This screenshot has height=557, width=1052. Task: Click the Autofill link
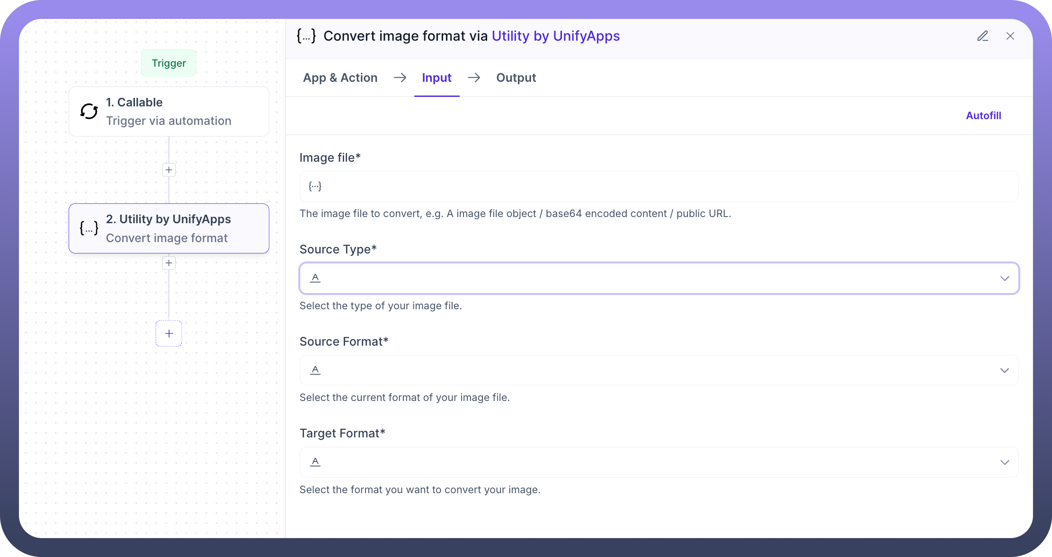[x=983, y=115]
